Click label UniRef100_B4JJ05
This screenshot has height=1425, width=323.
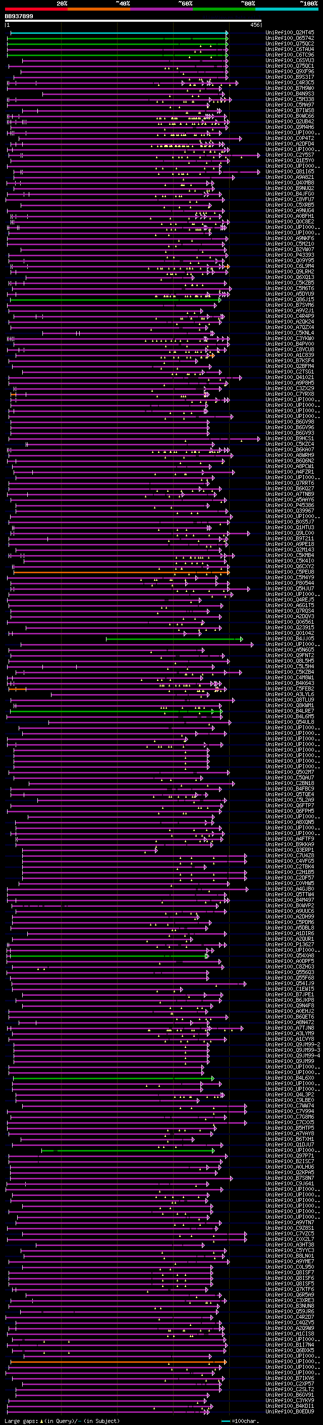(x=290, y=639)
